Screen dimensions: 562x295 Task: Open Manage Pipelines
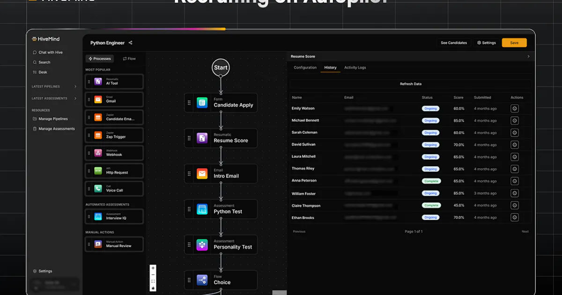(x=50, y=119)
